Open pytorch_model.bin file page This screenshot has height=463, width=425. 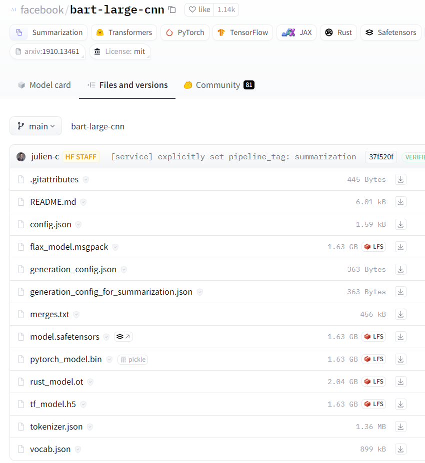click(66, 359)
